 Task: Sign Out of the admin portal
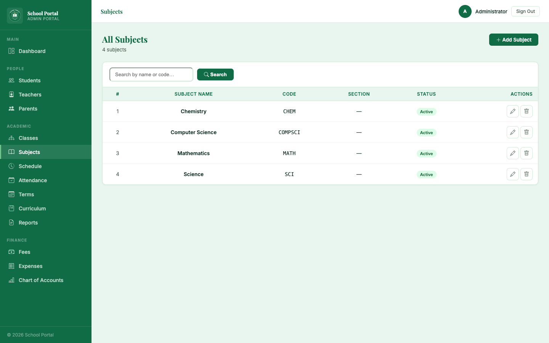tap(525, 11)
